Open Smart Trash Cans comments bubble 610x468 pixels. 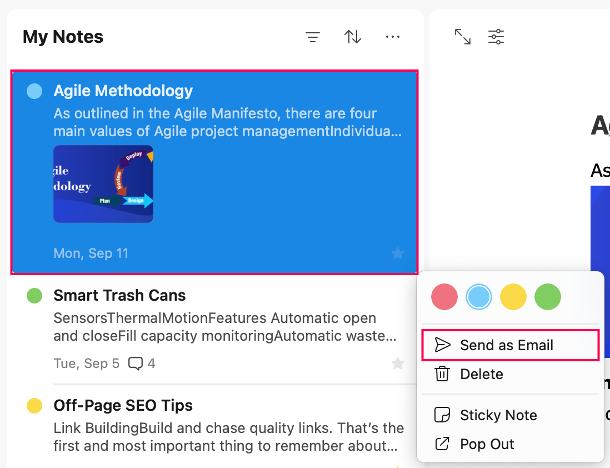point(142,364)
